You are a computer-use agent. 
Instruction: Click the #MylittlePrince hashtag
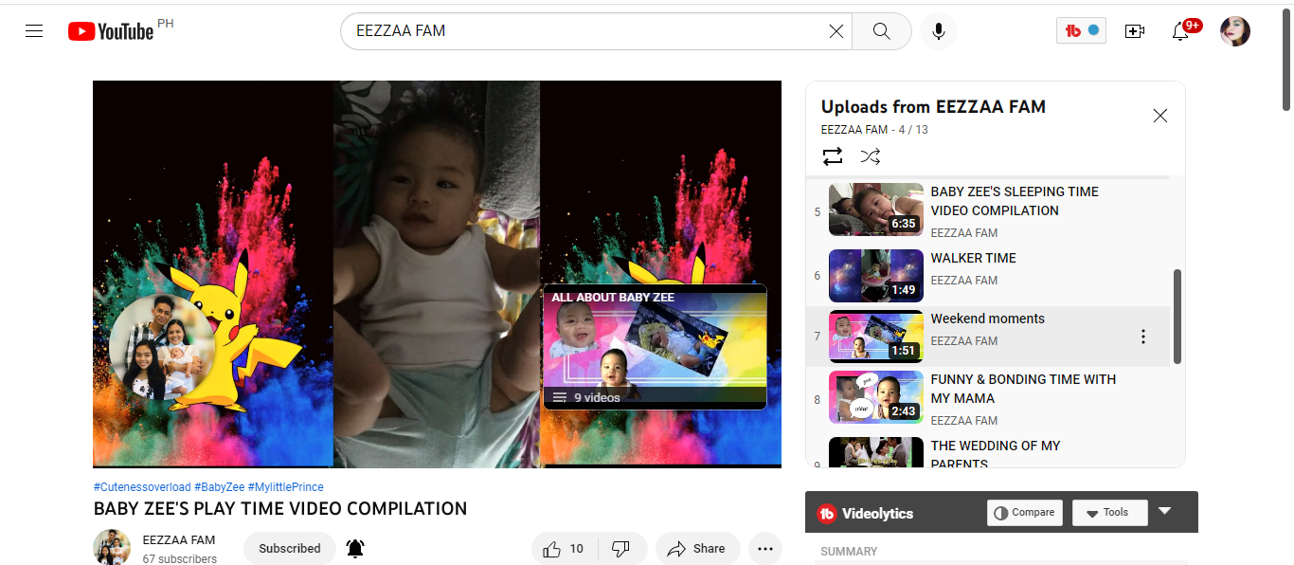point(285,487)
